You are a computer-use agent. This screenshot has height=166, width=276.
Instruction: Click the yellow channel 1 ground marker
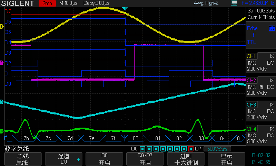[x=2, y=26]
